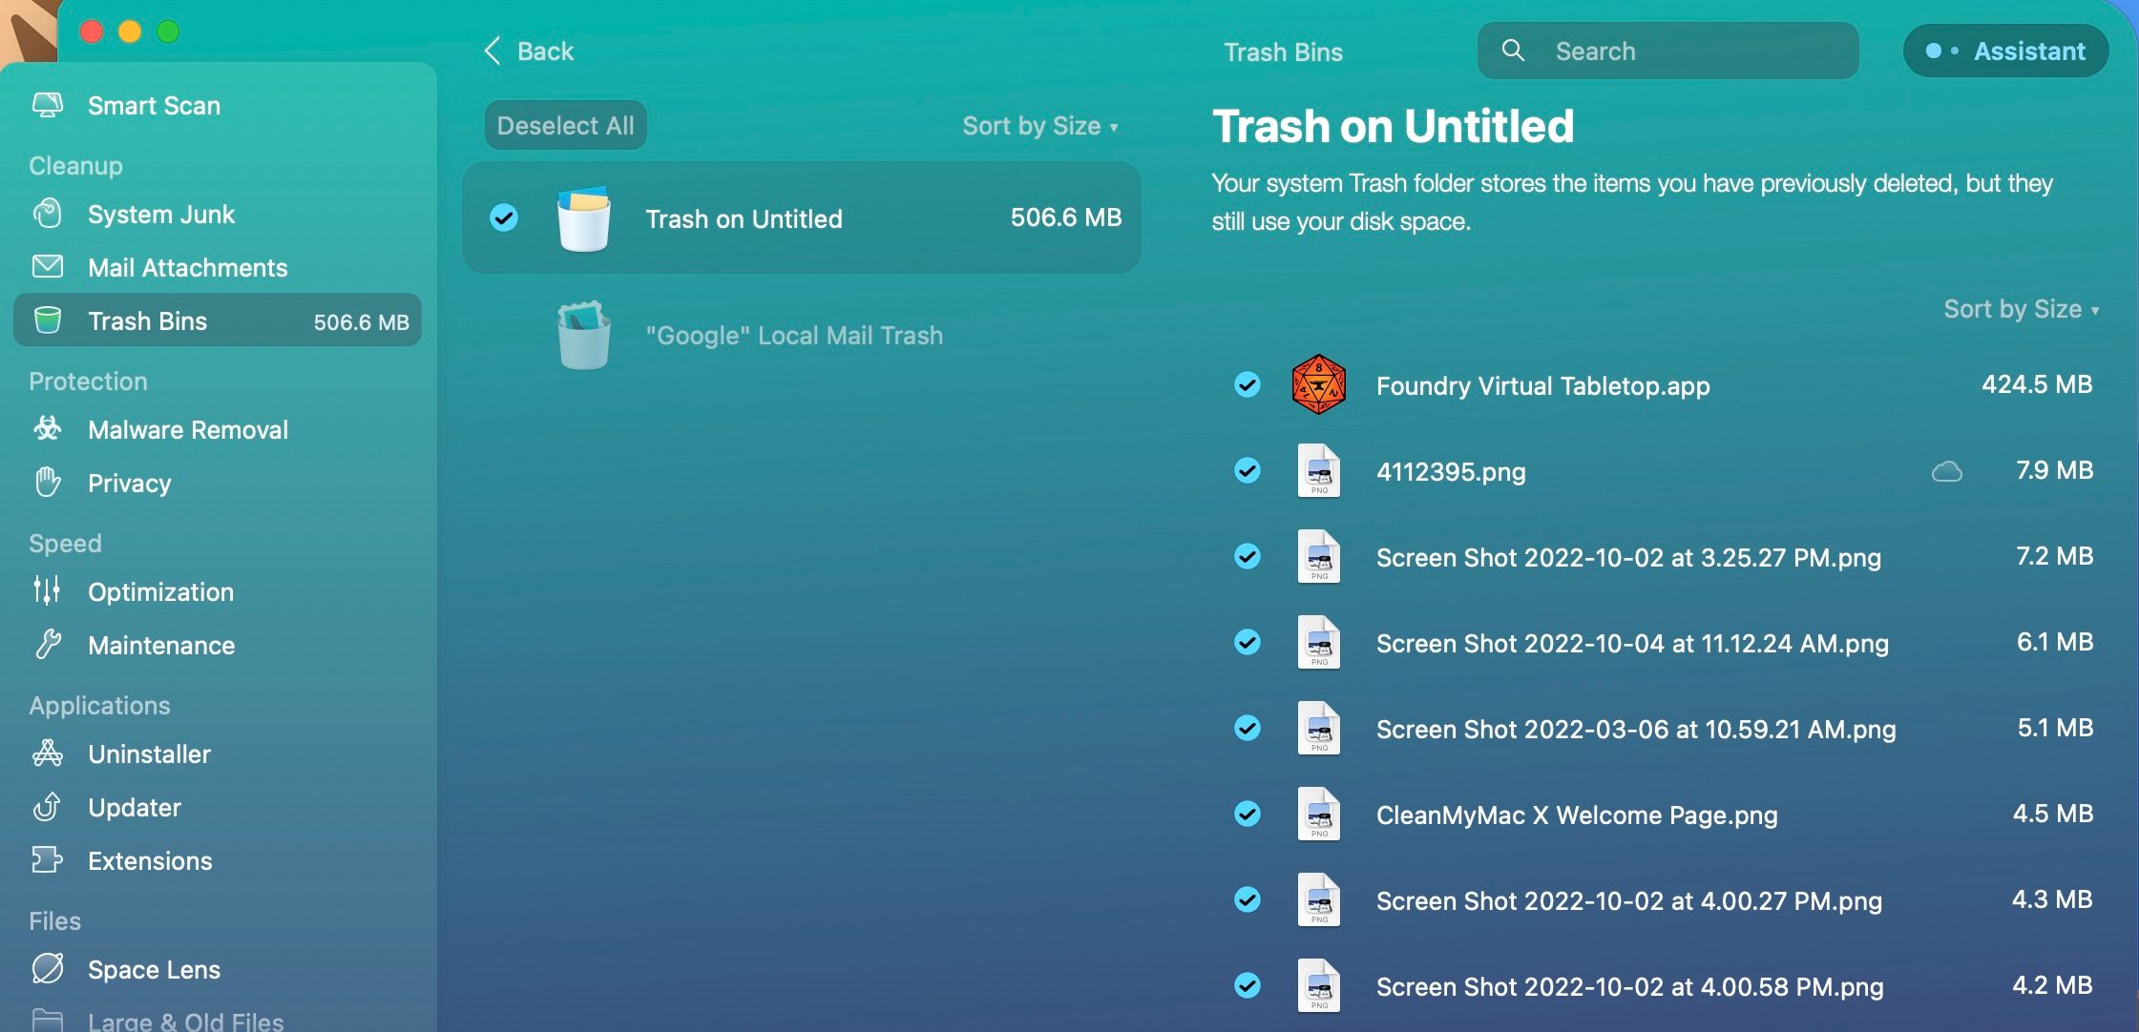Click the Trash Bins bucket icon in sidebar
Screen dimensions: 2139x1032
tap(48, 320)
